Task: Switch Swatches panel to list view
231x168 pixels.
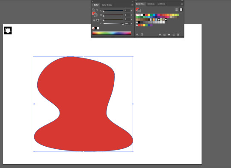Action: (x=177, y=9)
